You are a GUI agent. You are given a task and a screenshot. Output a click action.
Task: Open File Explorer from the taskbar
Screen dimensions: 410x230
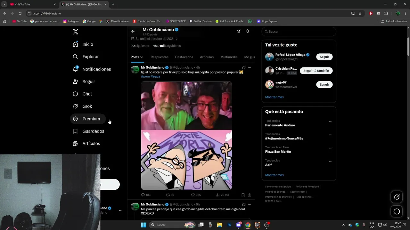(220, 225)
